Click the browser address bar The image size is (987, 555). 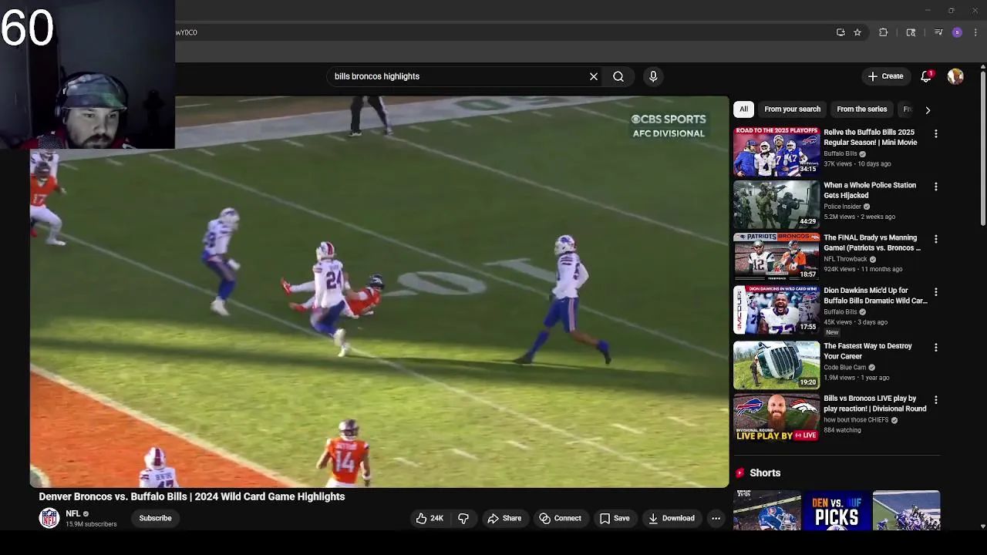tap(501, 32)
